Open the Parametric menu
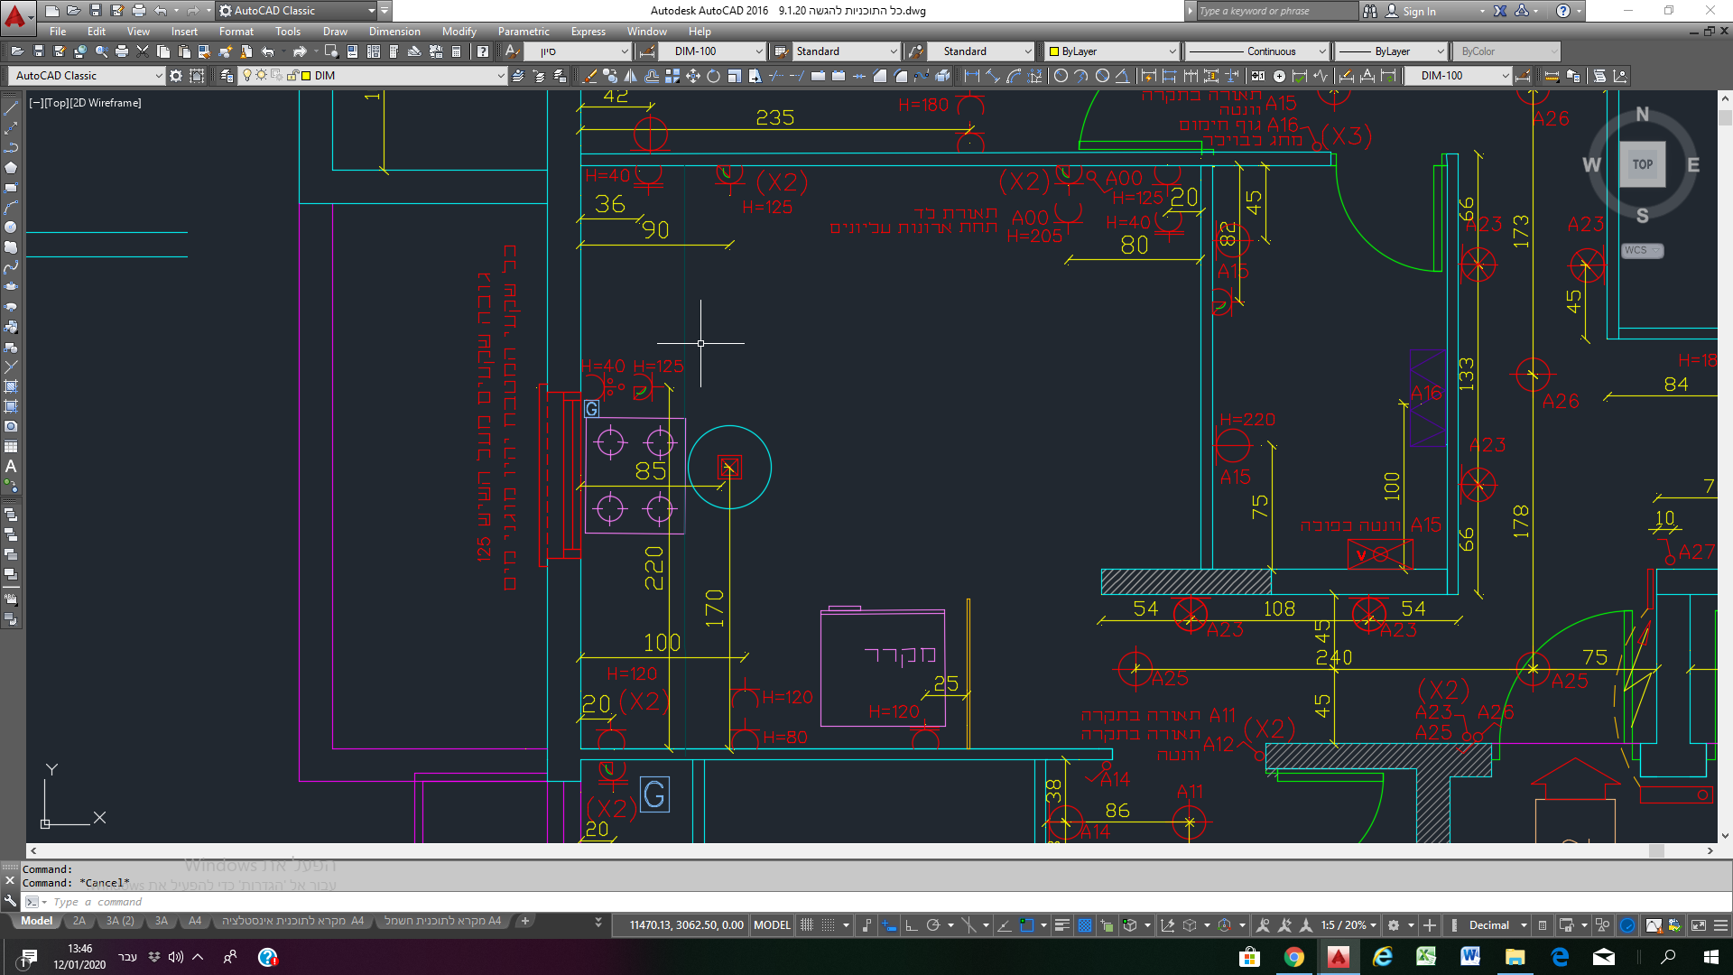Screen dimensions: 1733x975 (x=524, y=32)
